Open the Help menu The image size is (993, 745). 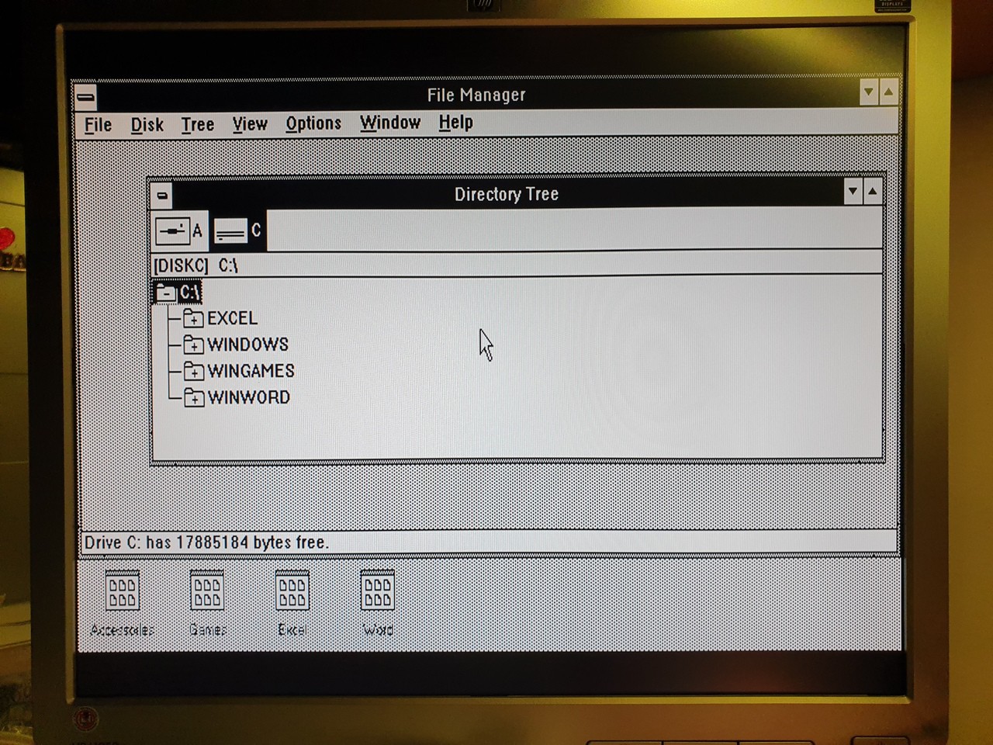pyautogui.click(x=455, y=123)
